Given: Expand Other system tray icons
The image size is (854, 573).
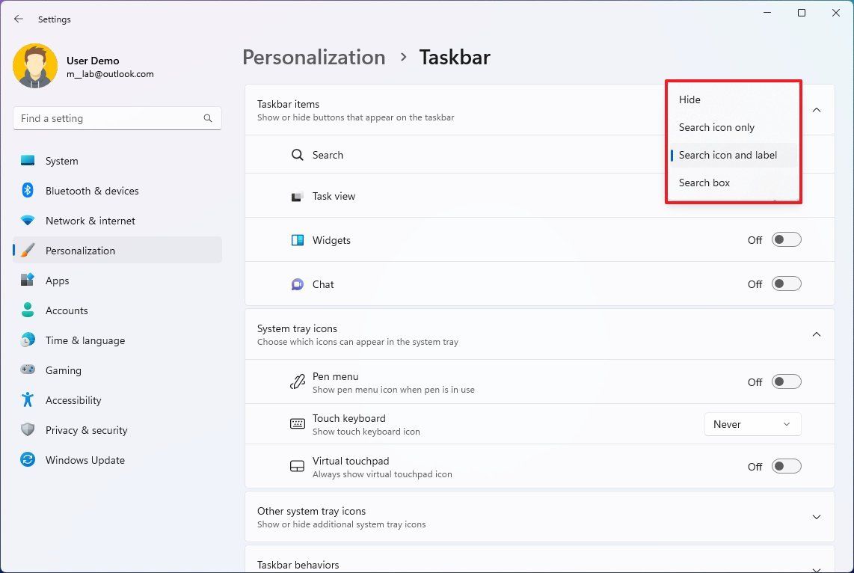Looking at the screenshot, I should click(x=817, y=517).
